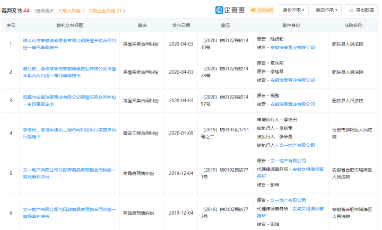Open 陆贞和与安徽瑞泰置业 judgment document title
The width and height of the screenshot is (382, 230).
(70, 44)
